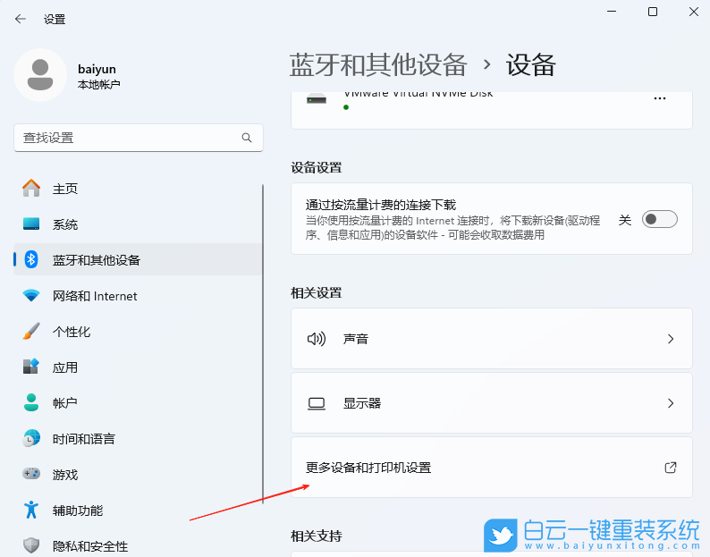Click the search magnifier icon

(246, 138)
